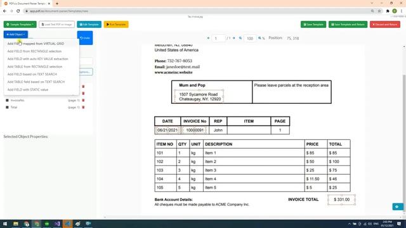Image resolution: width=406 pixels, height=228 pixels.
Task: Click the page number input field
Action: 218,38
